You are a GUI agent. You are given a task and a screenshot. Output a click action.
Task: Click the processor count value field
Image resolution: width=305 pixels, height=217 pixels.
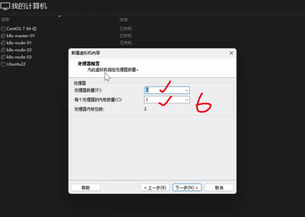tap(167, 90)
